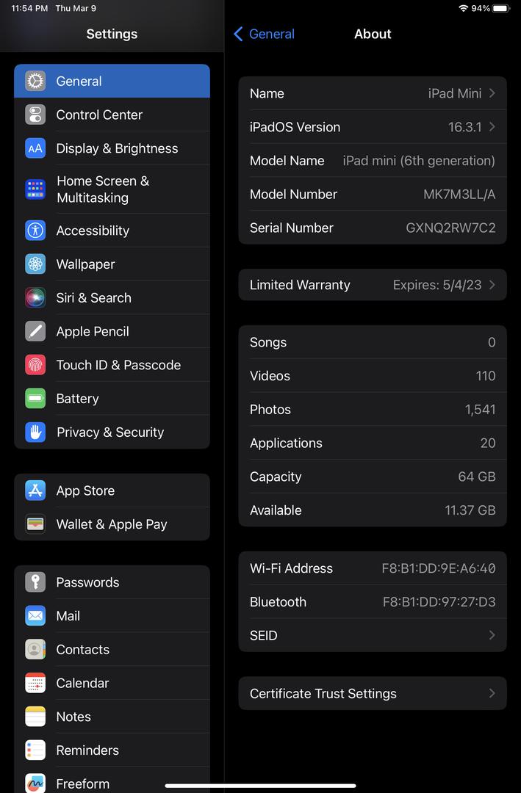The height and width of the screenshot is (793, 521).
Task: Open the General settings label
Action: point(79,81)
